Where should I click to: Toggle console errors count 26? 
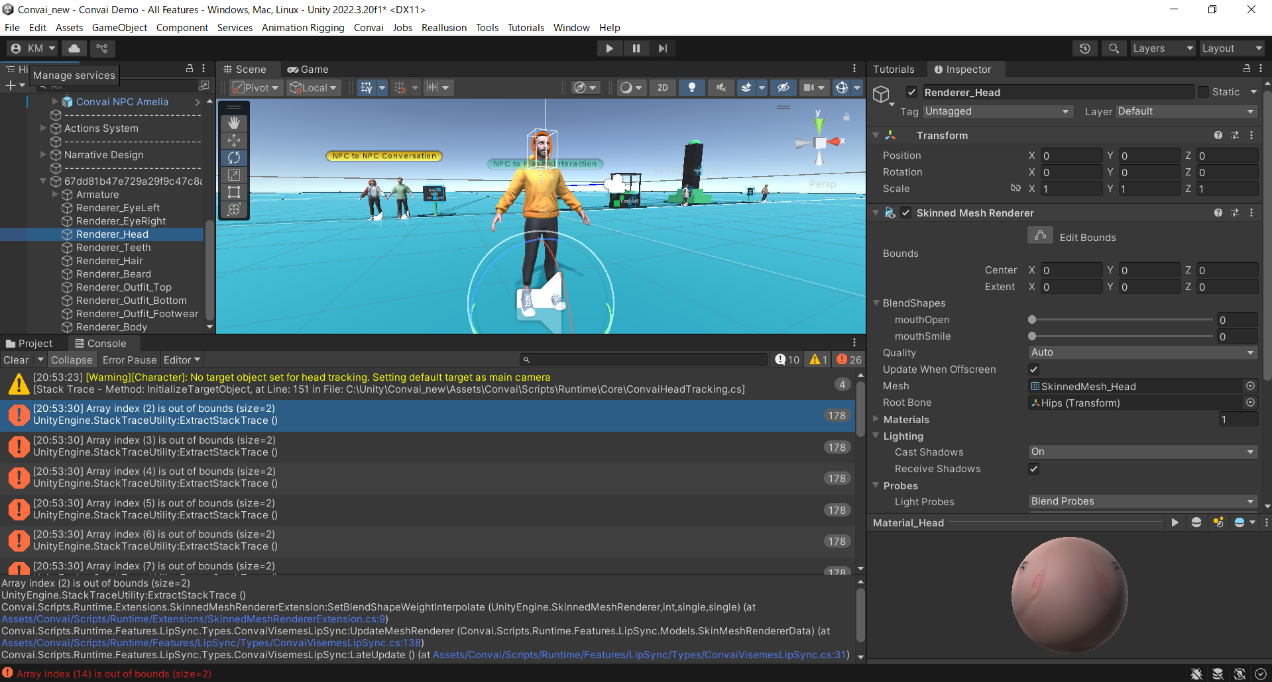(849, 360)
